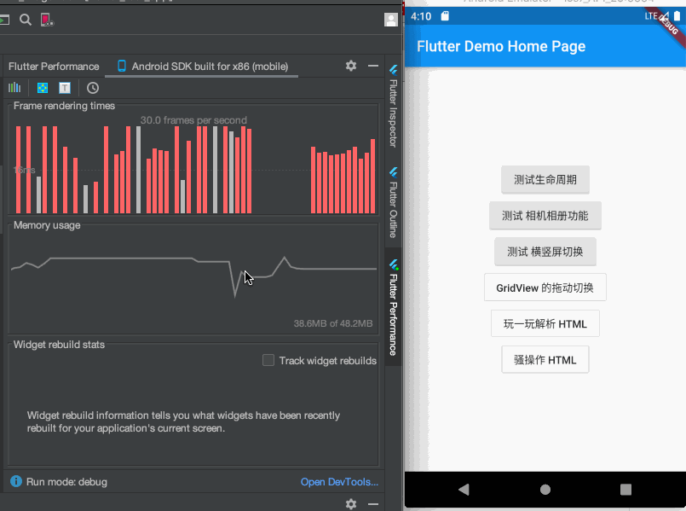Click the 16ms threshold label
The width and height of the screenshot is (686, 511).
[x=24, y=170]
